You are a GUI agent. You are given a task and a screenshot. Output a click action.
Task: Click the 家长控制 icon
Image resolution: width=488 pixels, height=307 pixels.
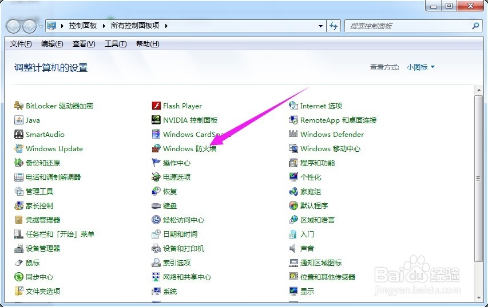point(19,206)
